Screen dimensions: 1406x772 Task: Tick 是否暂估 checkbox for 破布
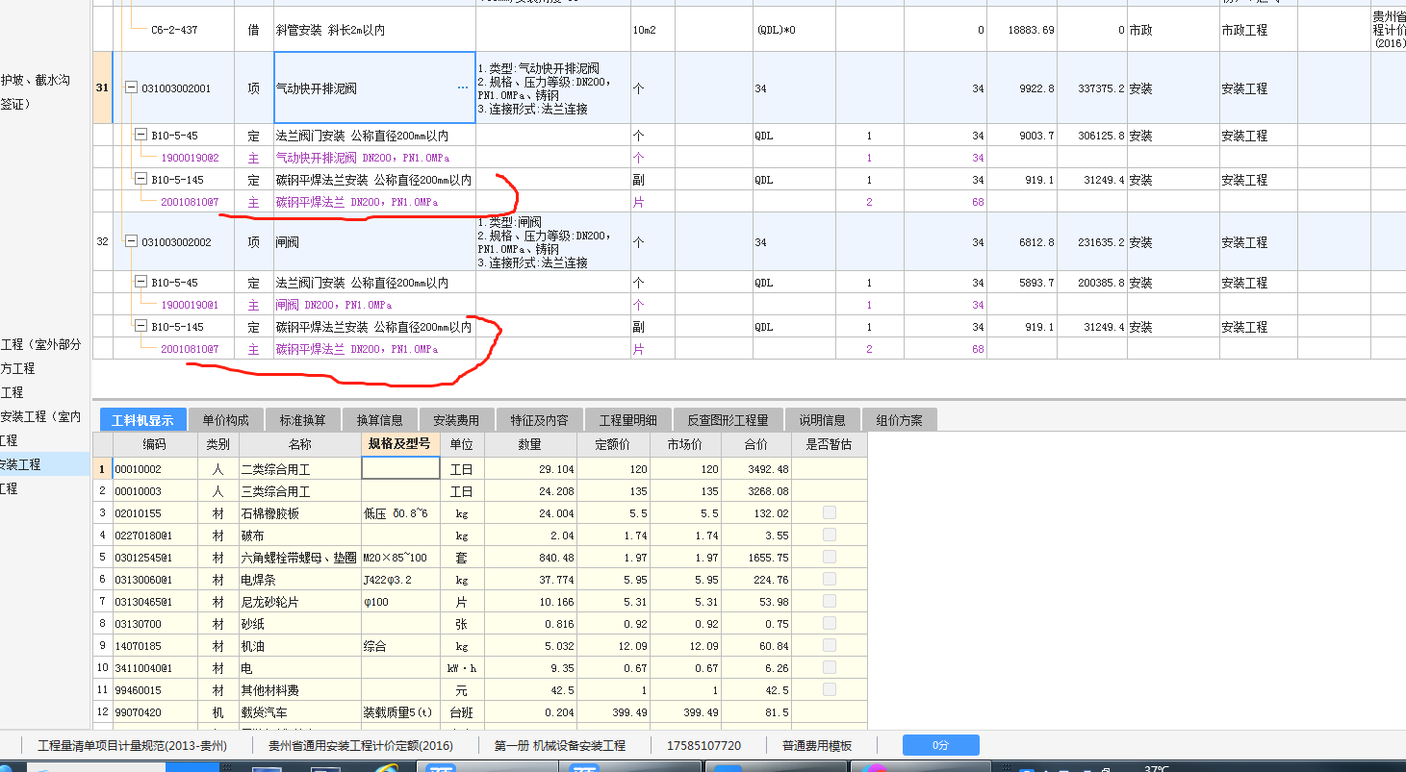829,535
